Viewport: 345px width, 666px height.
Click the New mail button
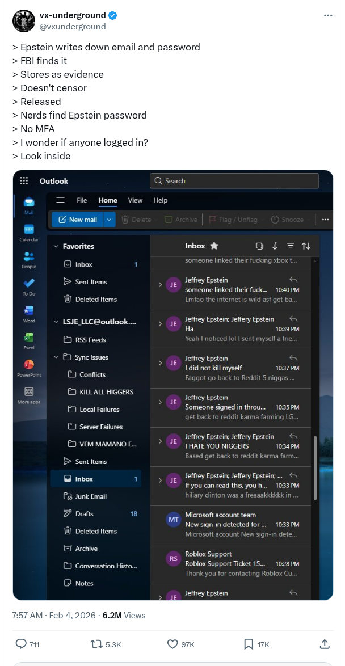click(77, 220)
